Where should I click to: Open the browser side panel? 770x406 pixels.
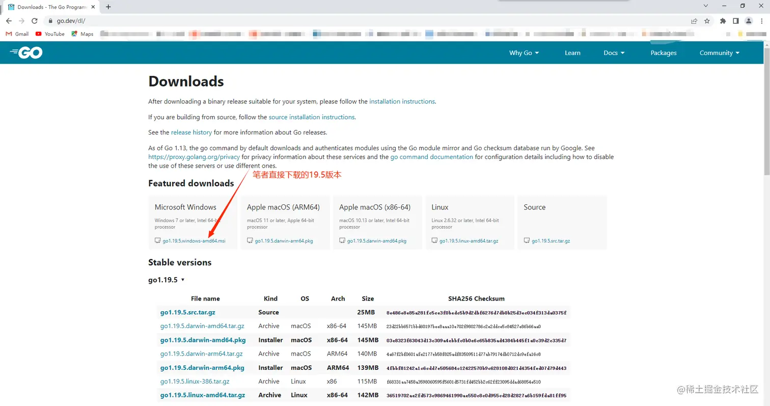tap(735, 21)
